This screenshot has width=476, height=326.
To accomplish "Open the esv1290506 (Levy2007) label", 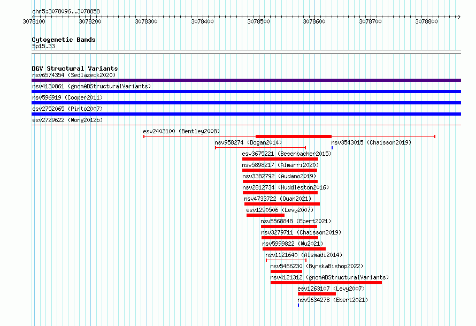I will point(280,210).
